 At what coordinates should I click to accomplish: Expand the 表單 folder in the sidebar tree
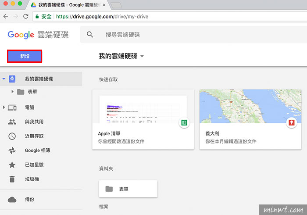[12, 91]
